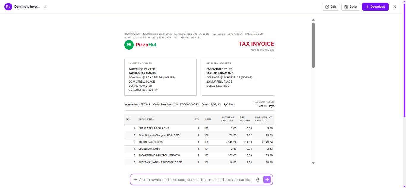Close the document viewer with X
The height and width of the screenshot is (188, 406).
tap(395, 7)
